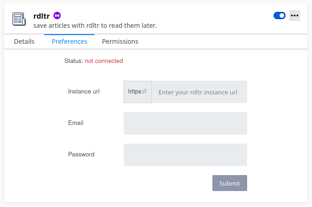
Task: Focus the Password input field
Action: point(185,155)
